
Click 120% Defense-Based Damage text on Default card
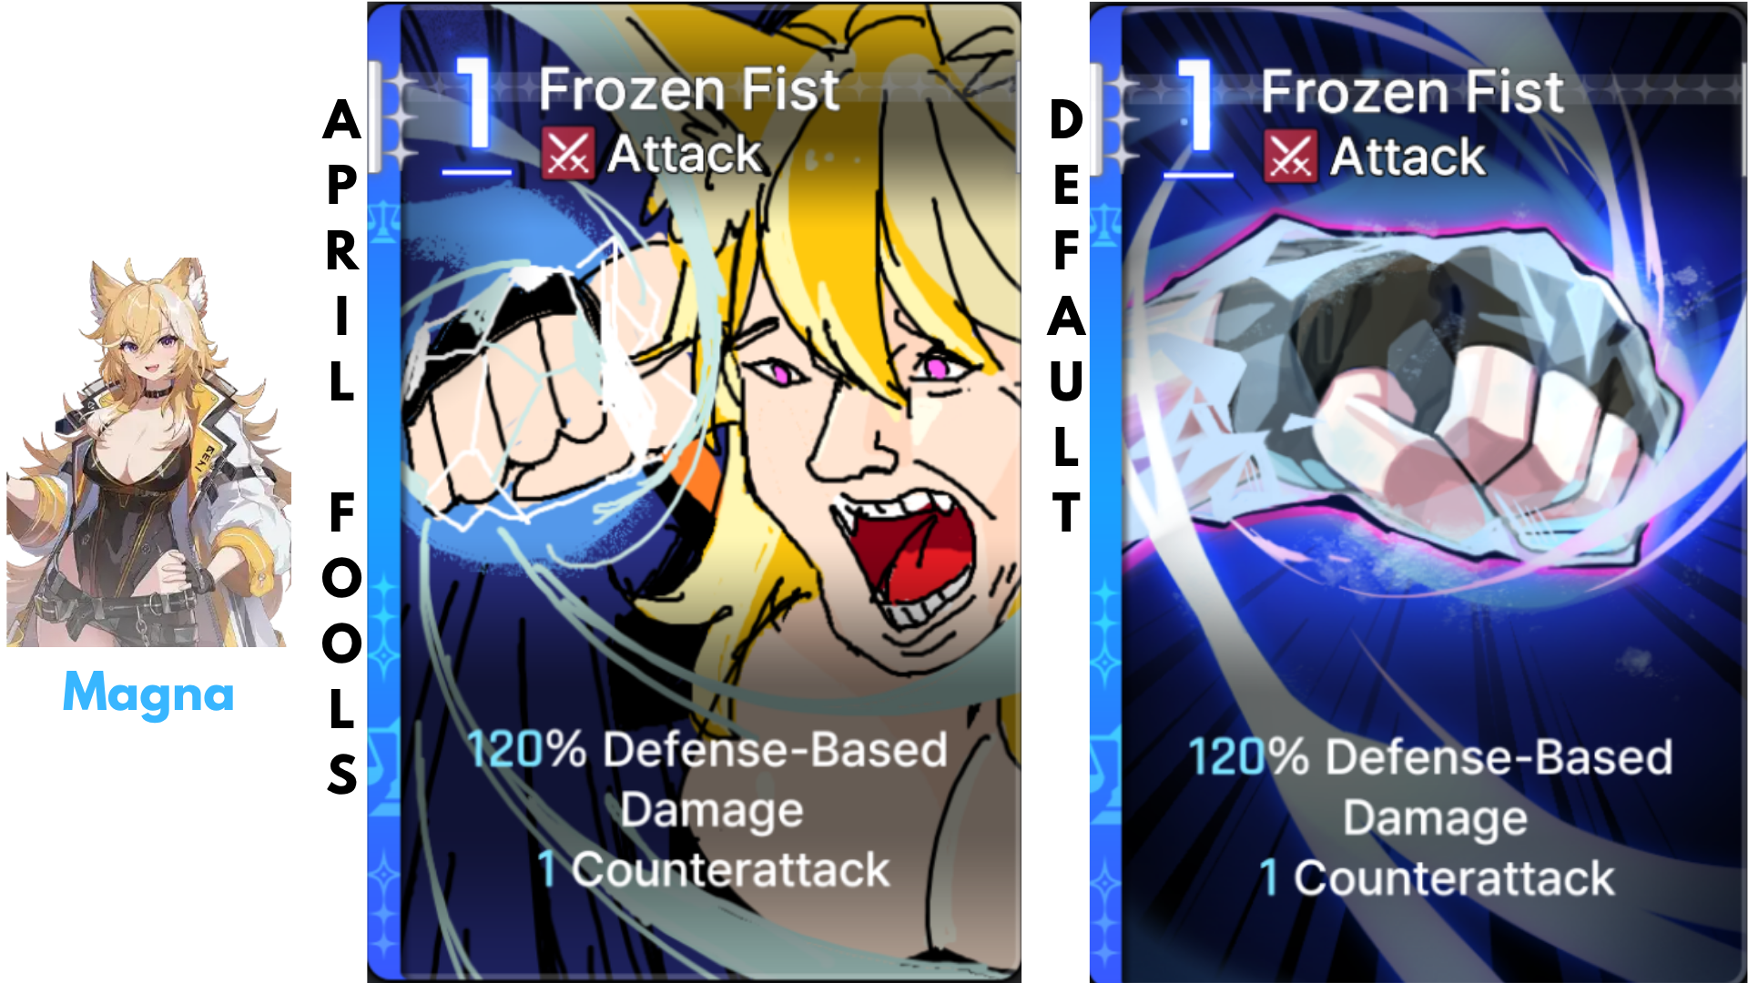coord(1431,787)
